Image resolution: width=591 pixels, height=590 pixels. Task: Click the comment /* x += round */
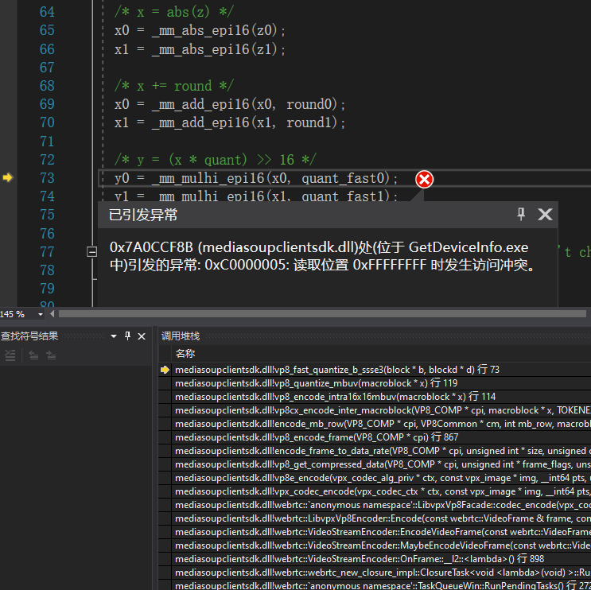[x=174, y=86]
